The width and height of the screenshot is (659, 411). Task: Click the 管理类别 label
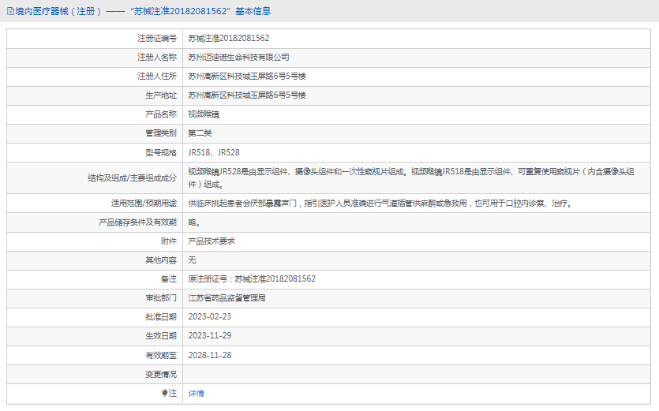click(161, 133)
